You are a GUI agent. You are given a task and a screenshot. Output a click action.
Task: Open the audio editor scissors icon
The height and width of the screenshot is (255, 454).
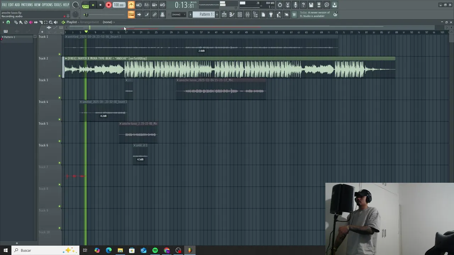coord(288,5)
